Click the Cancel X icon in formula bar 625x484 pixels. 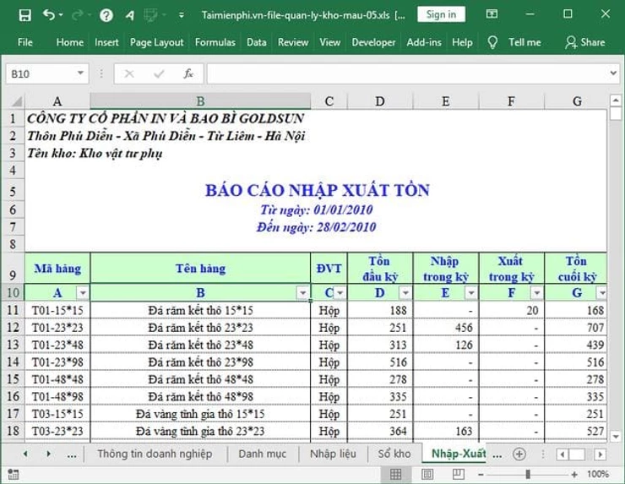click(129, 73)
